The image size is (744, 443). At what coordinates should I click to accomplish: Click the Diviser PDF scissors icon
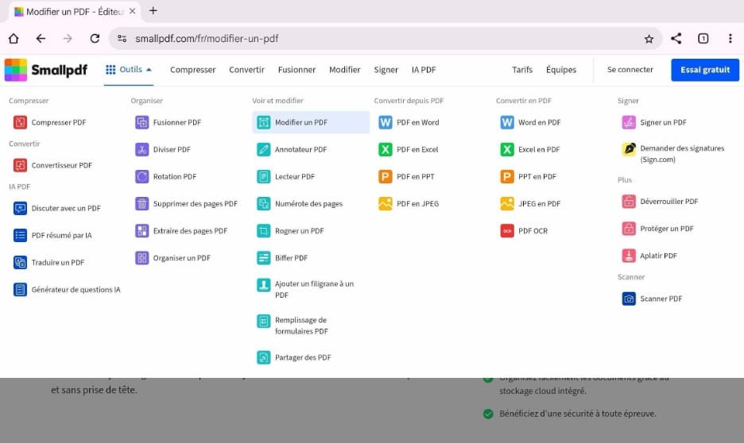pos(141,149)
